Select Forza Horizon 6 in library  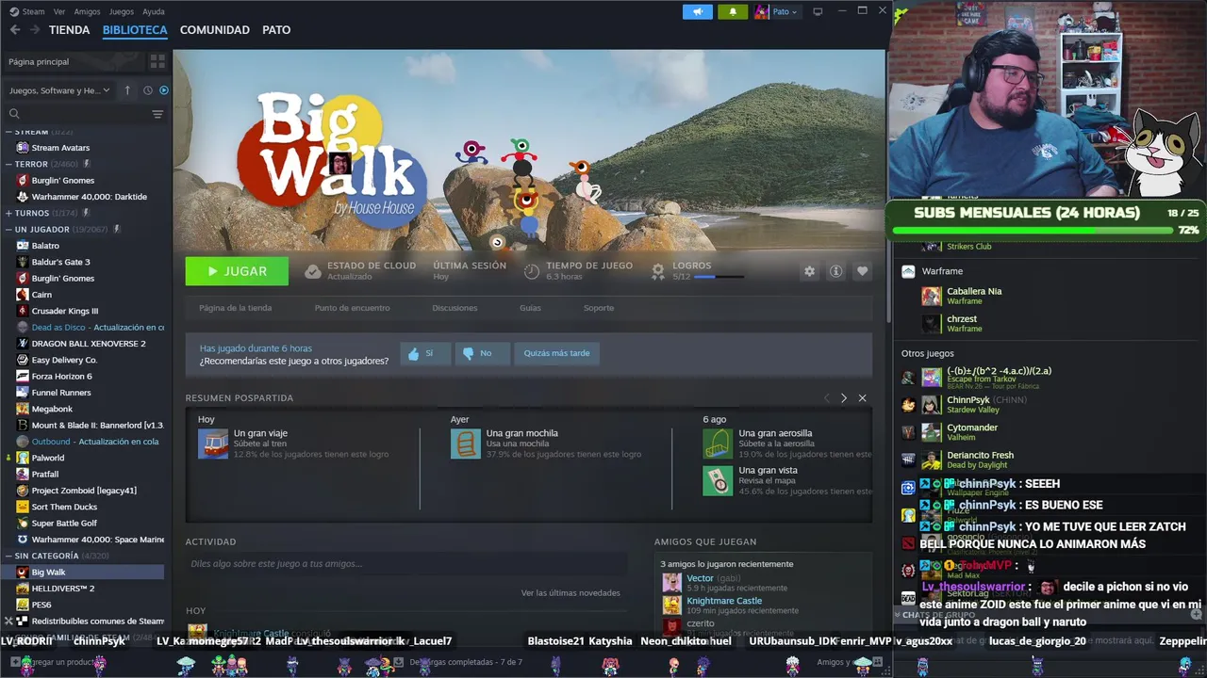click(61, 377)
